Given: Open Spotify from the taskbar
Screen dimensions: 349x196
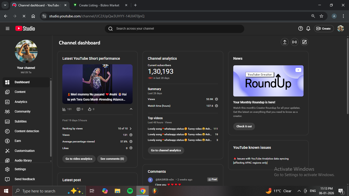Looking at the screenshot, I should tap(130, 191).
